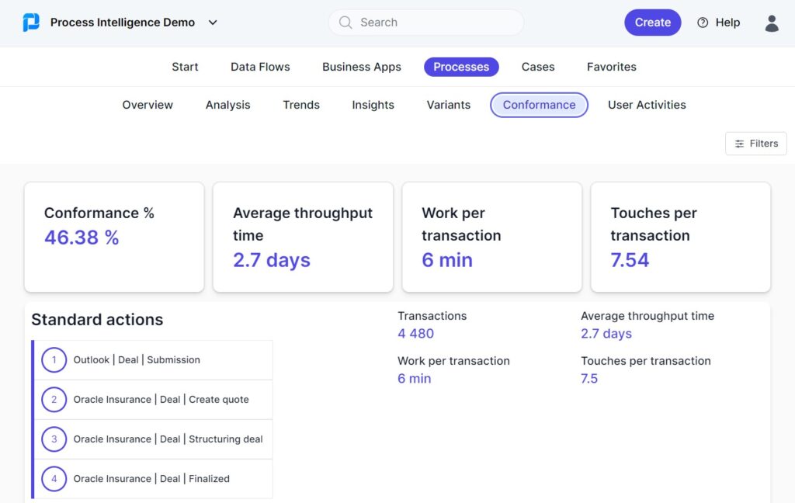Click the Filters sliders icon
This screenshot has width=795, height=503.
[739, 144]
